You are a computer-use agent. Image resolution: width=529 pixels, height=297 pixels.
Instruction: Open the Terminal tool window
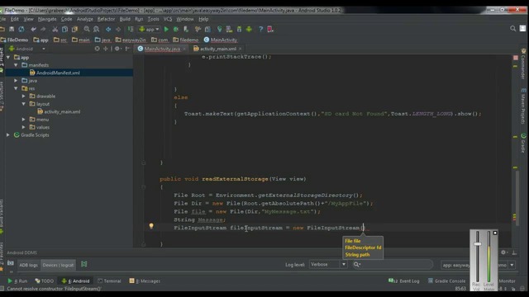pos(109,280)
